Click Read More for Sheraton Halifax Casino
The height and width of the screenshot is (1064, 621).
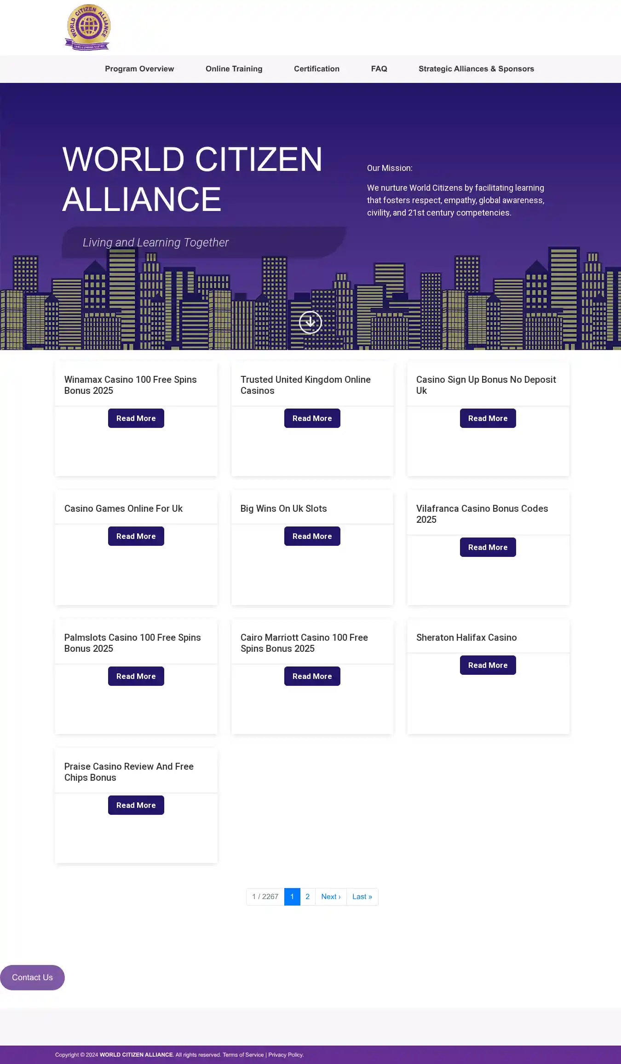click(x=488, y=665)
